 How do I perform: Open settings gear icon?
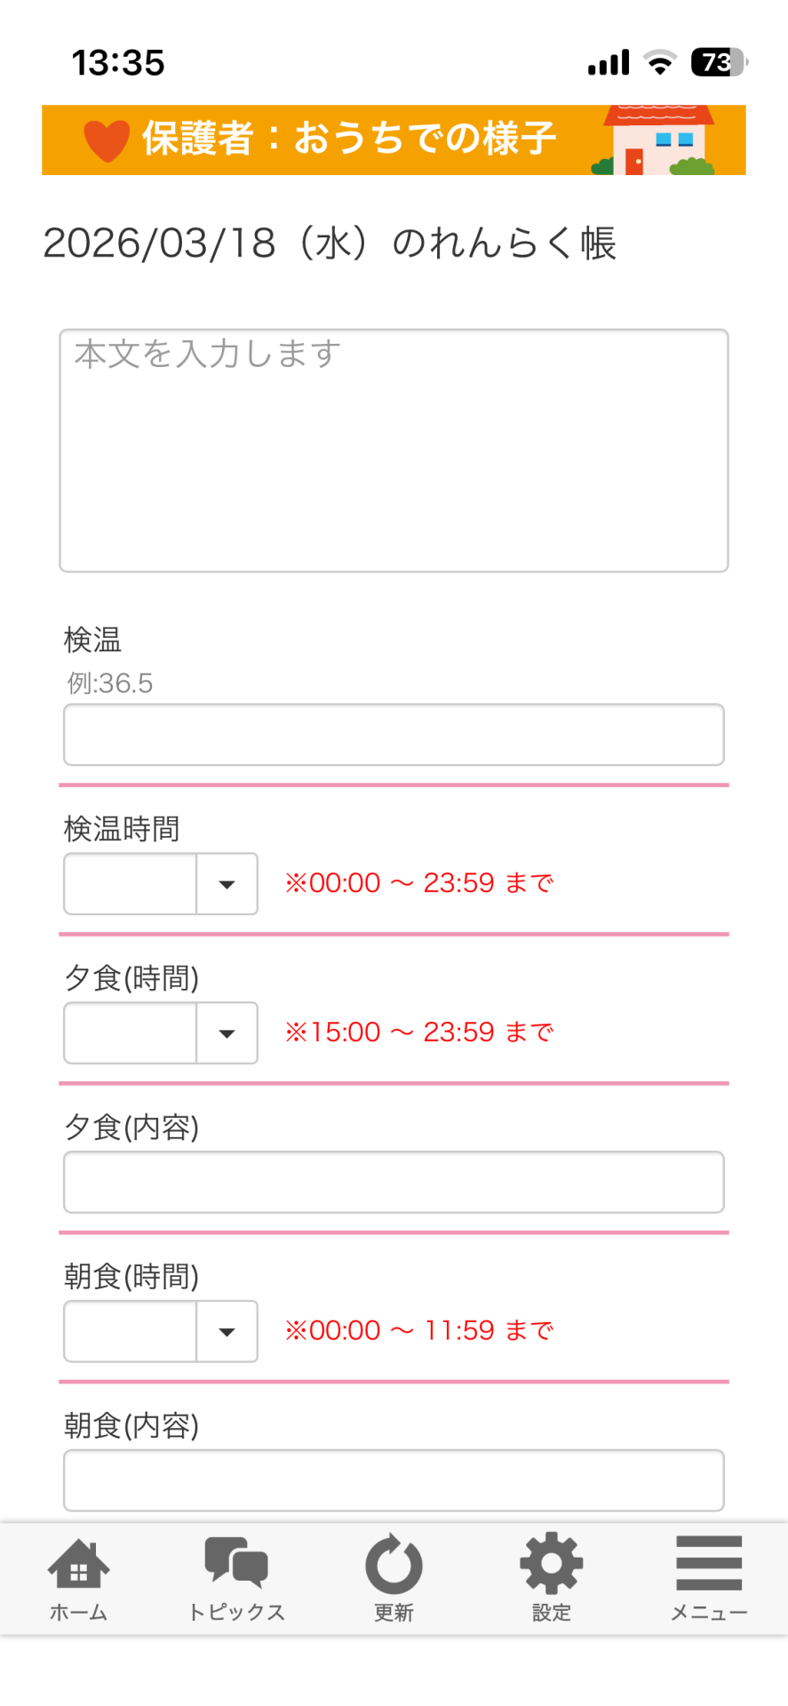[x=552, y=1564]
